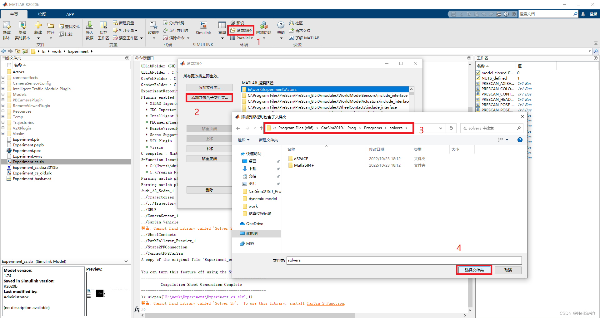Click Analyze Code (分析代码)
Image resolution: width=600 pixels, height=318 pixels.
pyautogui.click(x=174, y=23)
